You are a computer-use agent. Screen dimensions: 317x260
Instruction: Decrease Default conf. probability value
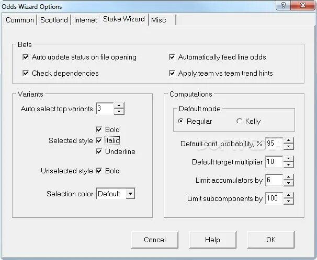[289, 147]
